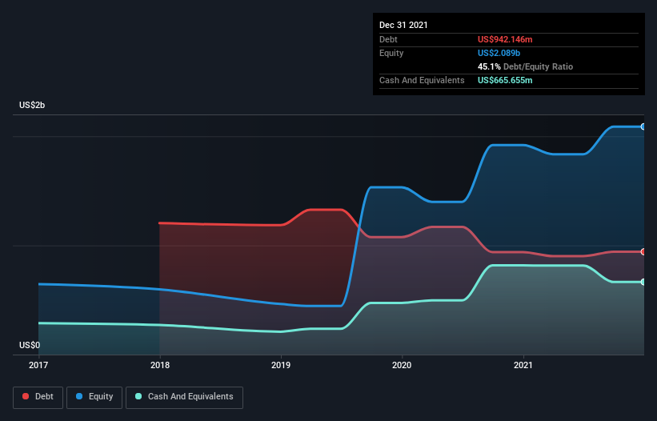Select the 2020 x-axis label
Viewport: 657px width, 421px height.
tap(402, 365)
